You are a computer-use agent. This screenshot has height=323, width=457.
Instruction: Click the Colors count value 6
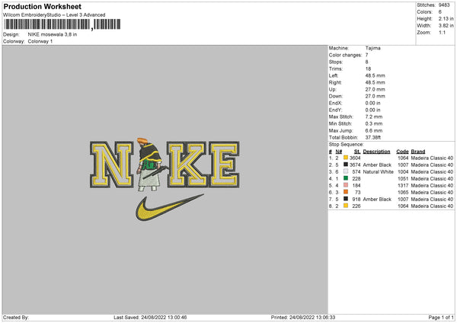440,12
